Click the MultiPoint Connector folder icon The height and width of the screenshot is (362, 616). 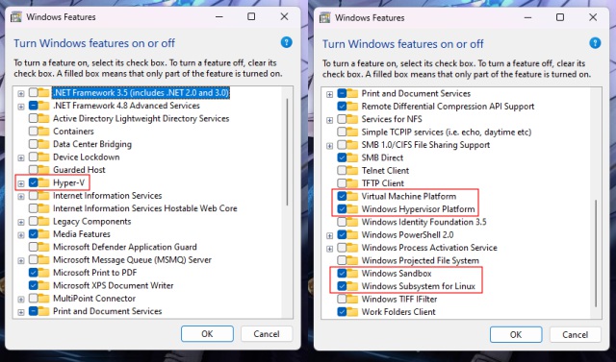pos(43,299)
